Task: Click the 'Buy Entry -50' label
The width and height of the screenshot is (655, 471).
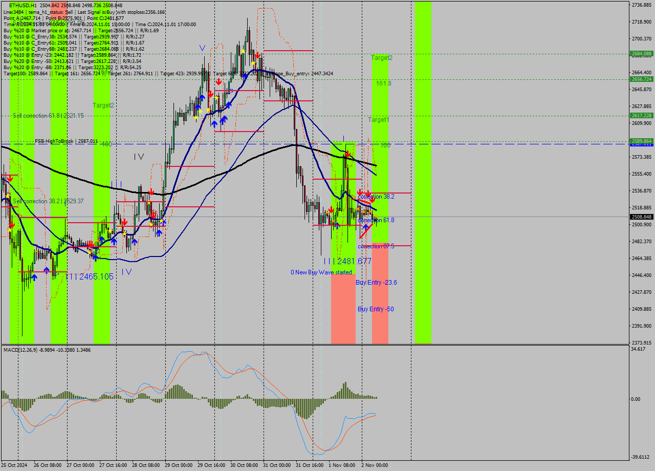Action: tap(376, 309)
